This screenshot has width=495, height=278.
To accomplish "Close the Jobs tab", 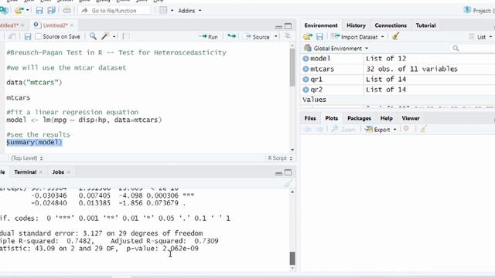I will (69, 172).
